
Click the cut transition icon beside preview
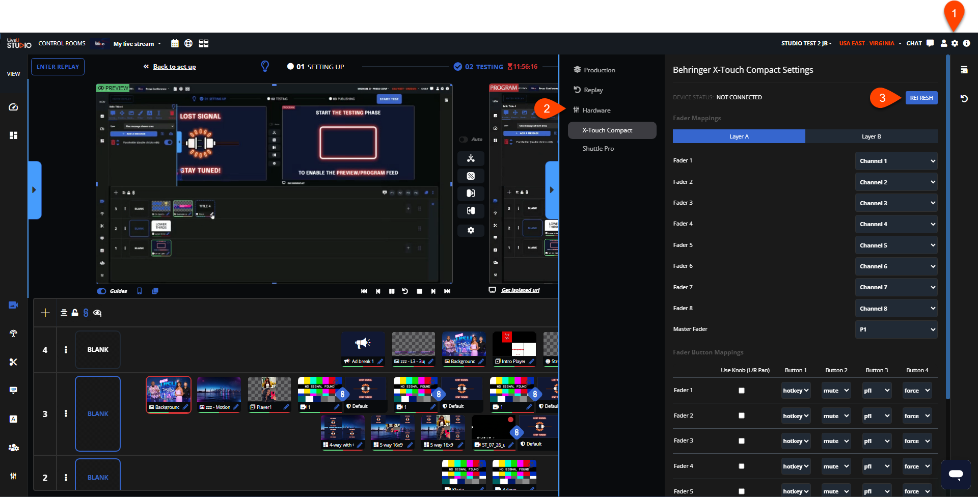pos(471,158)
